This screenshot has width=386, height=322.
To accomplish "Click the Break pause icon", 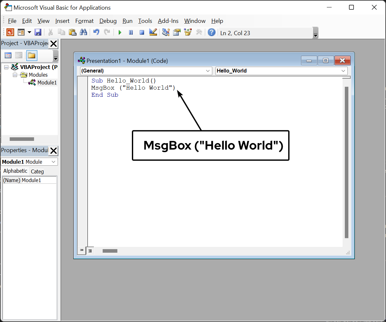I will (x=131, y=33).
